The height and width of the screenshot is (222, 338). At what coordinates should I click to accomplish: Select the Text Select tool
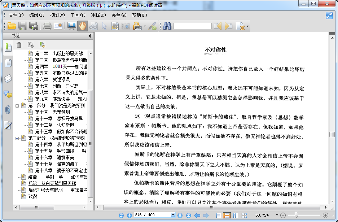coord(115,26)
